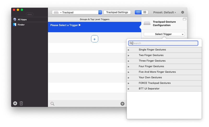Select the Please Select a Trigger row
Screen dimensions: 209x127
coord(95,27)
